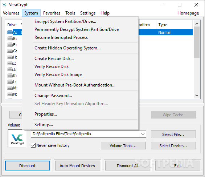Open the Favorites menu

(x=52, y=13)
